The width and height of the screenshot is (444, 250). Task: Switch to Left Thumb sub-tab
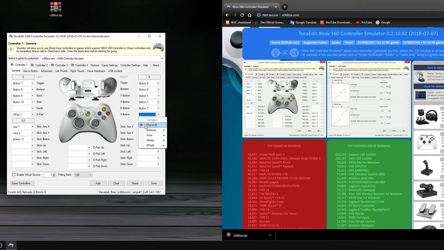(61, 71)
